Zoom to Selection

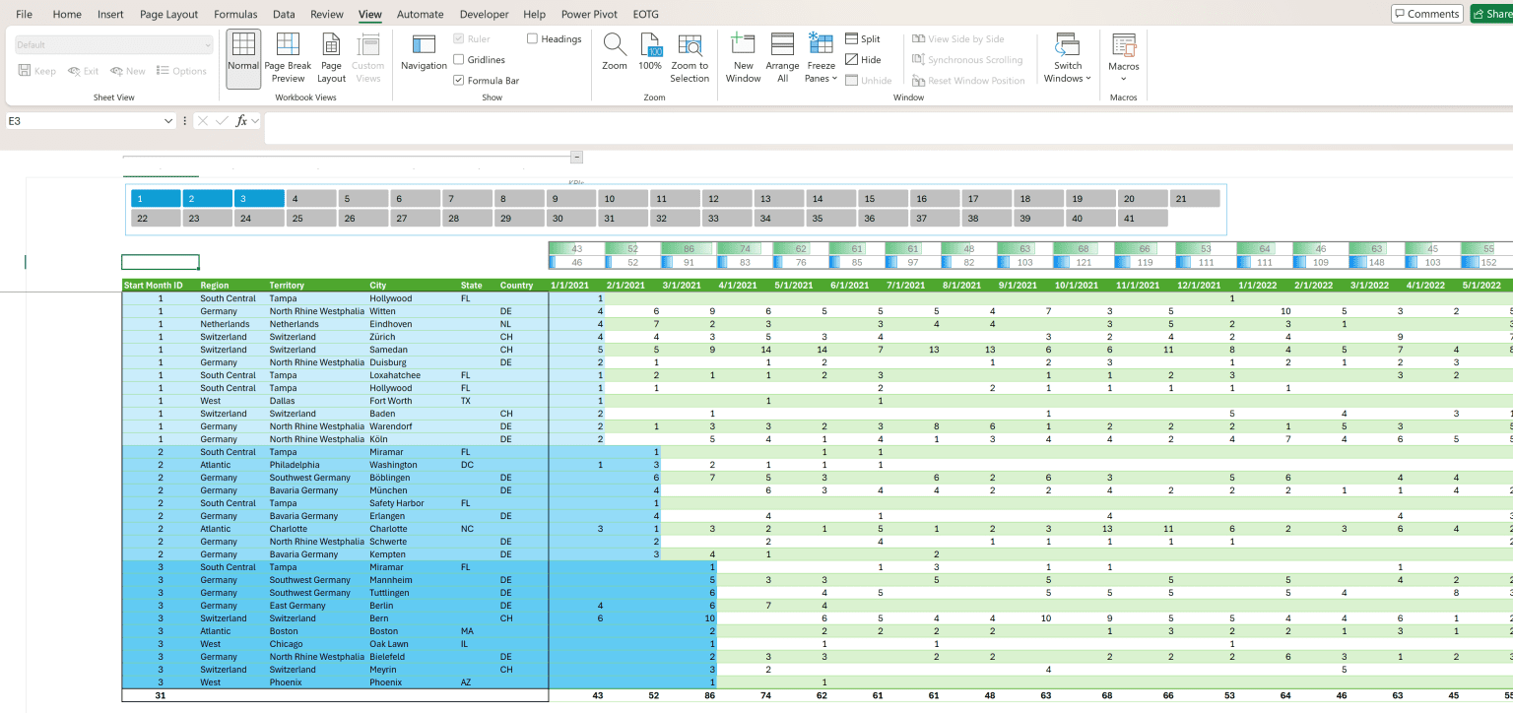(689, 56)
